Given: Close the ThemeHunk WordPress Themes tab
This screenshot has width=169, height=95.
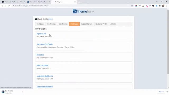Looking at the screenshot, I should [x=50, y=2].
